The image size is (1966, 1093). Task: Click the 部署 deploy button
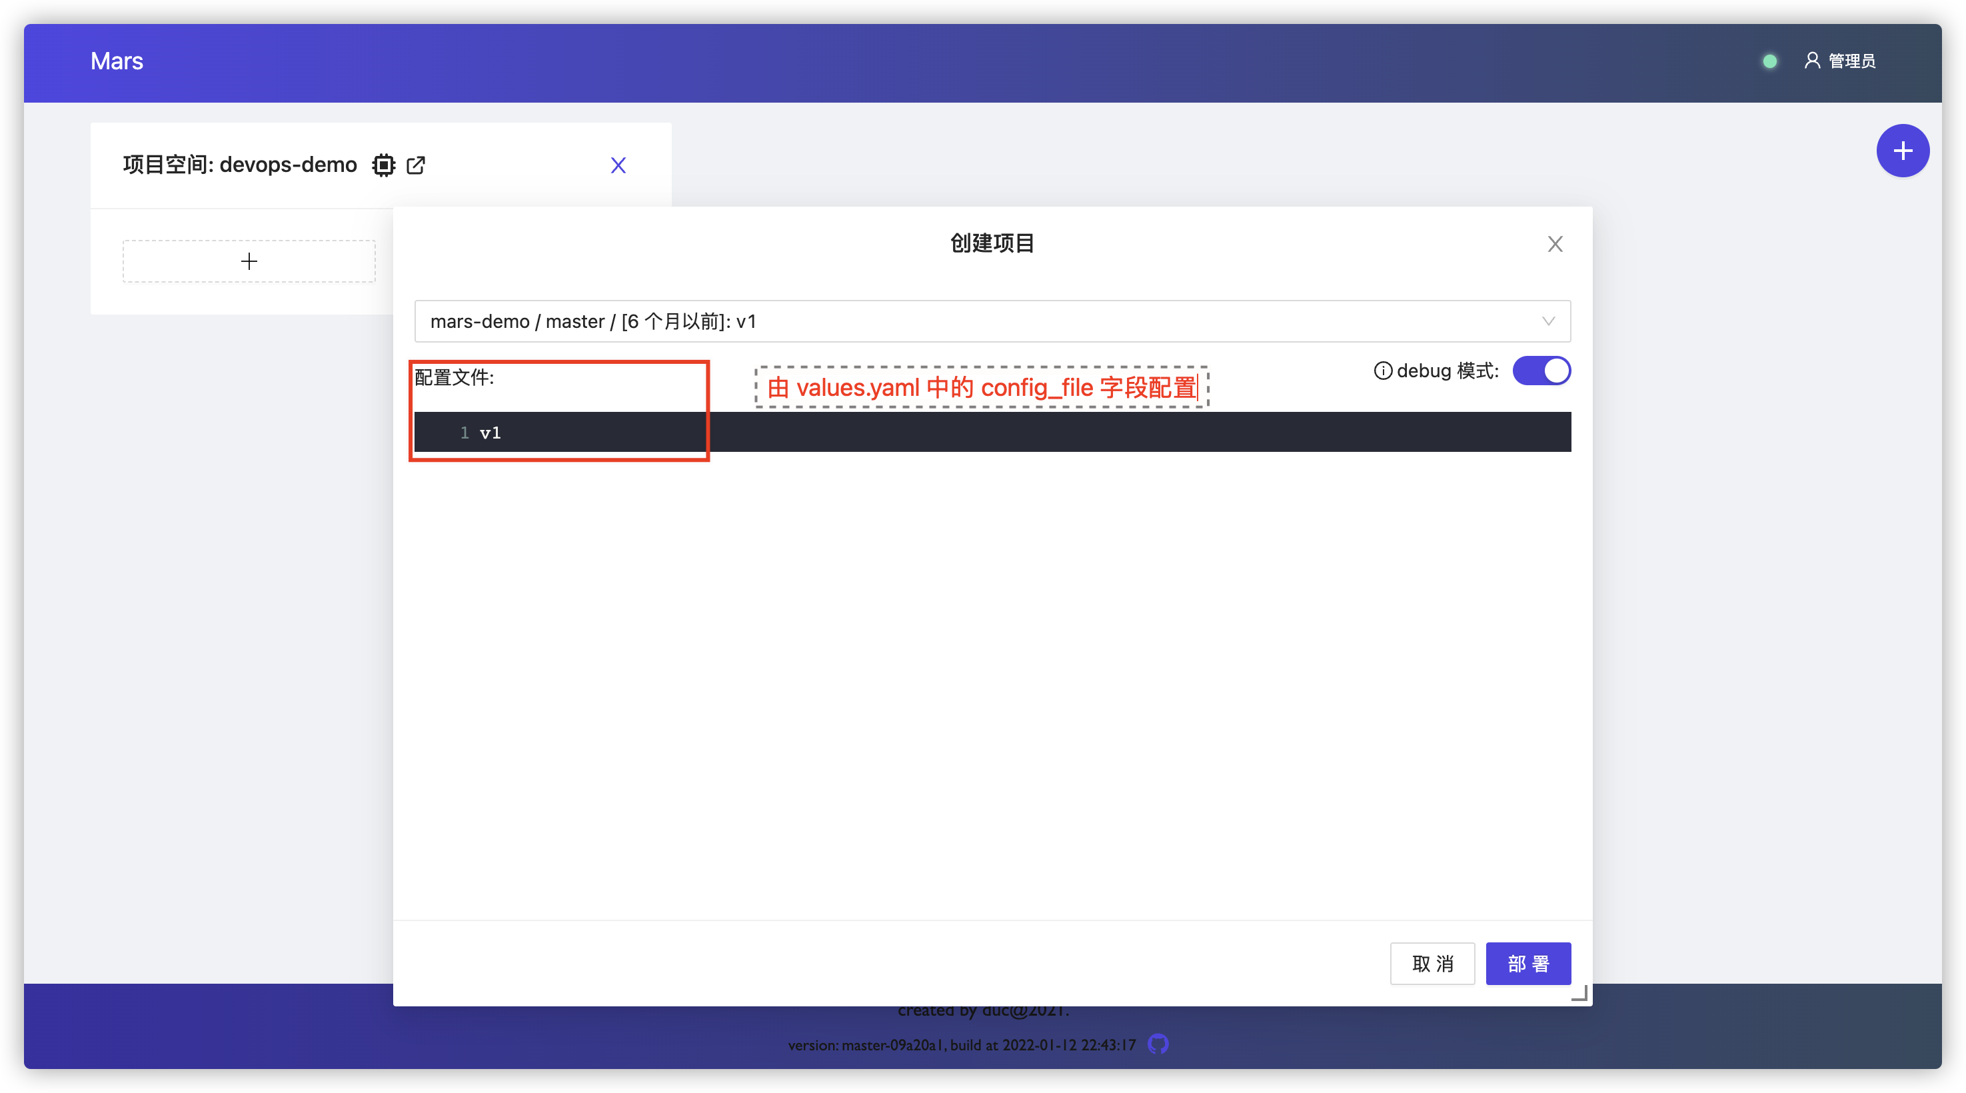tap(1528, 963)
